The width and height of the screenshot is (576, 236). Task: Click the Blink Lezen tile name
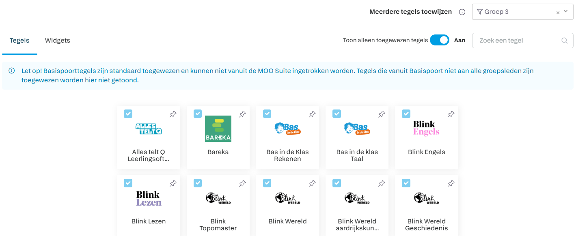pyautogui.click(x=149, y=221)
